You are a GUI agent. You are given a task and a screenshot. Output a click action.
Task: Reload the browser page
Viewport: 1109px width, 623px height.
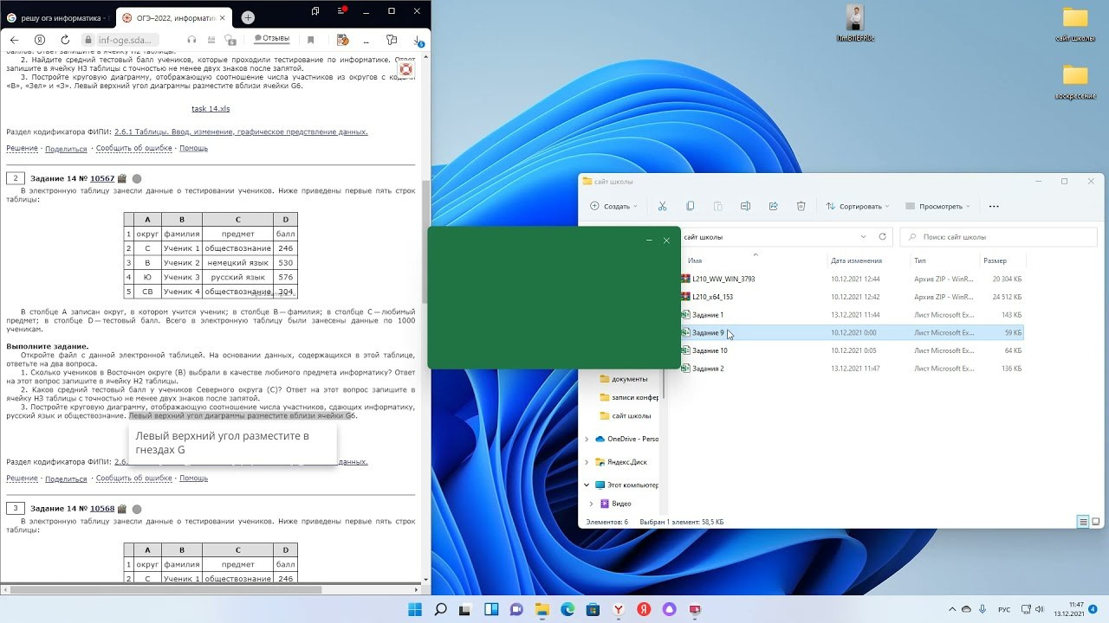(x=65, y=40)
